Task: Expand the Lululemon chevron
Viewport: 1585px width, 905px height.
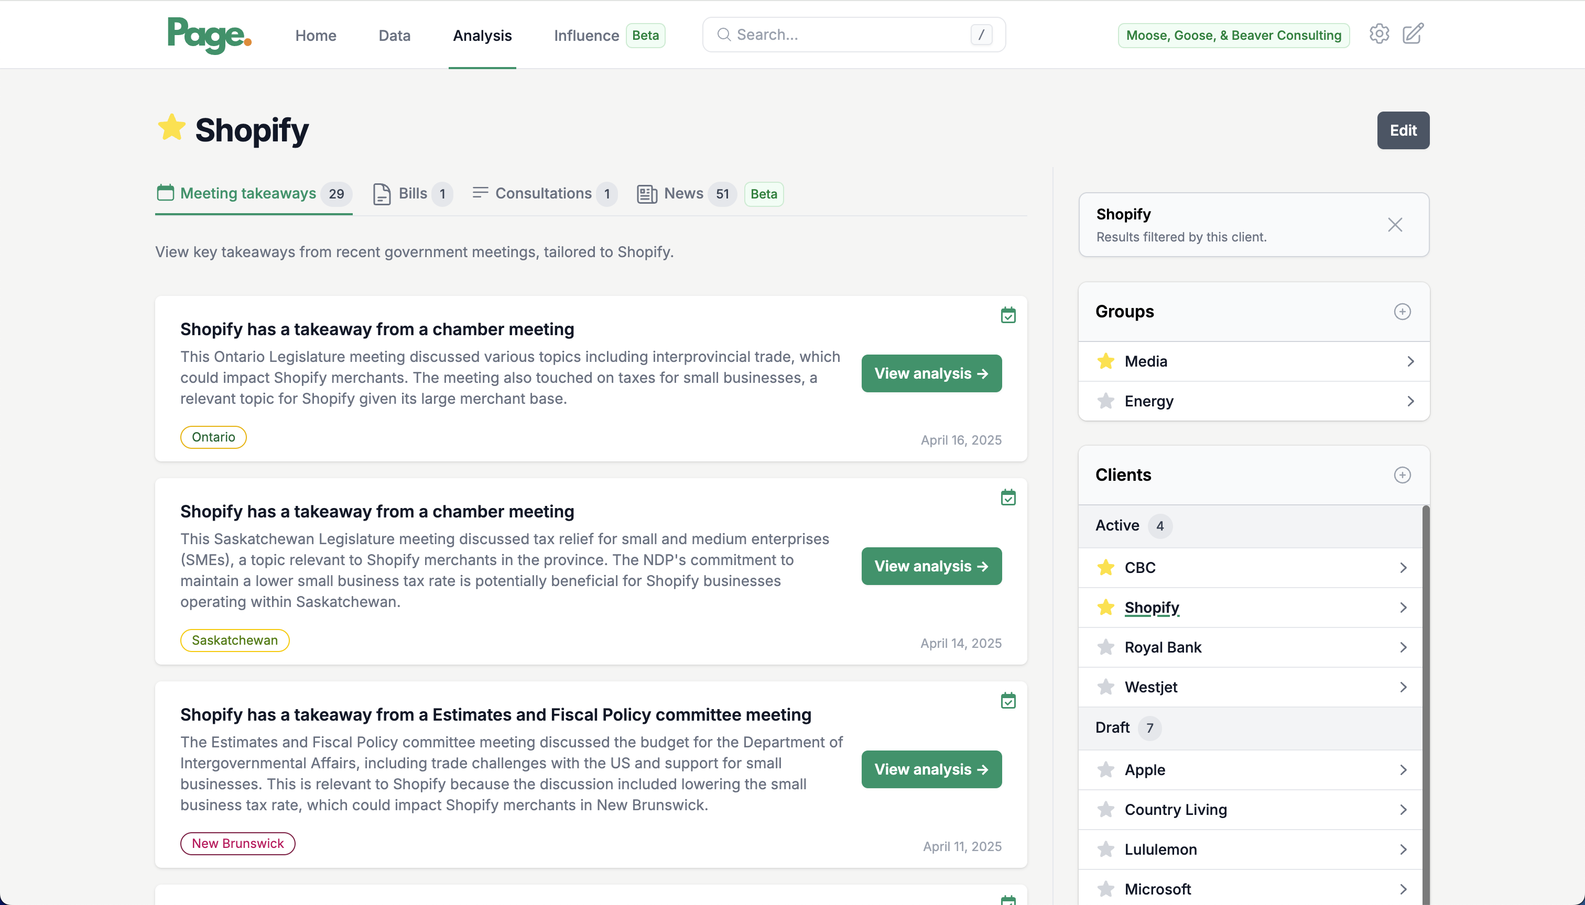Action: coord(1403,849)
